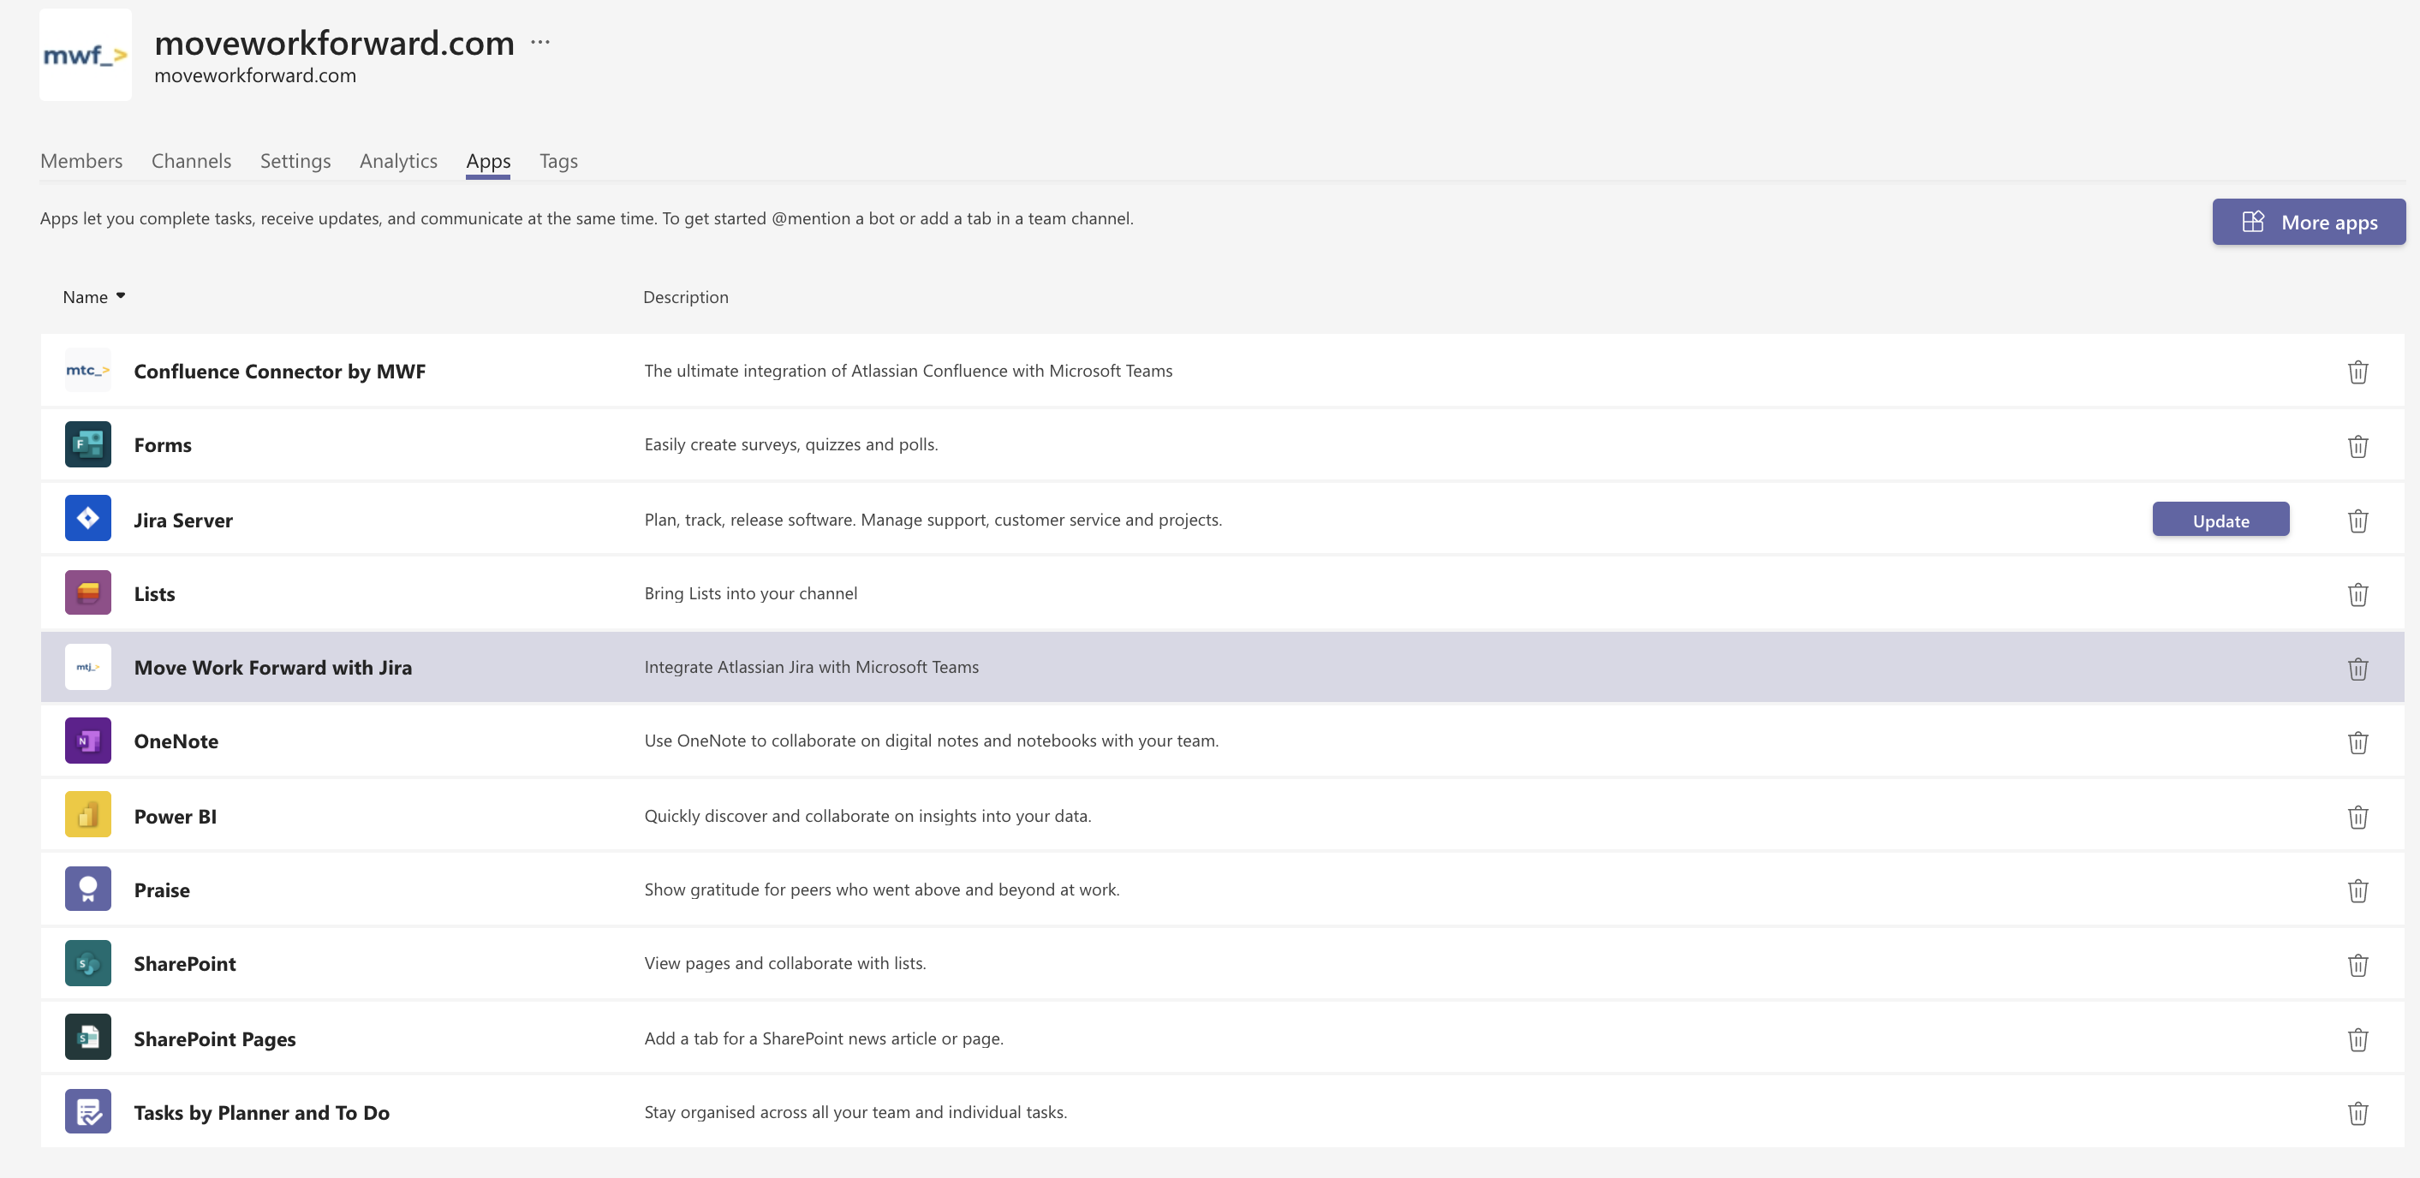Open the team's more options ellipsis
This screenshot has height=1178, width=2420.
click(x=540, y=42)
